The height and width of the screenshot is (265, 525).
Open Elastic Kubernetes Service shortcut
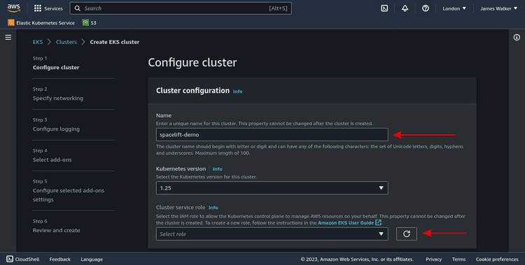click(x=41, y=23)
